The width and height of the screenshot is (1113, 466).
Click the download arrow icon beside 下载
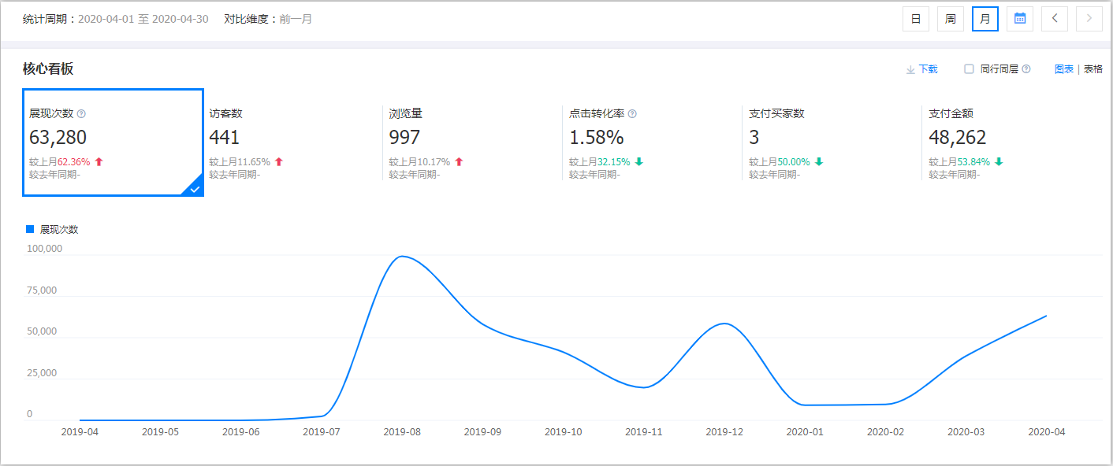[x=908, y=69]
